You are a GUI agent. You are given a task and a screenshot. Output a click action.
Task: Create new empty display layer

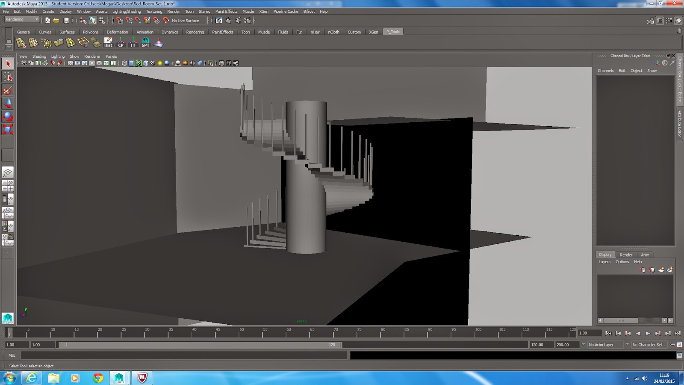661,270
